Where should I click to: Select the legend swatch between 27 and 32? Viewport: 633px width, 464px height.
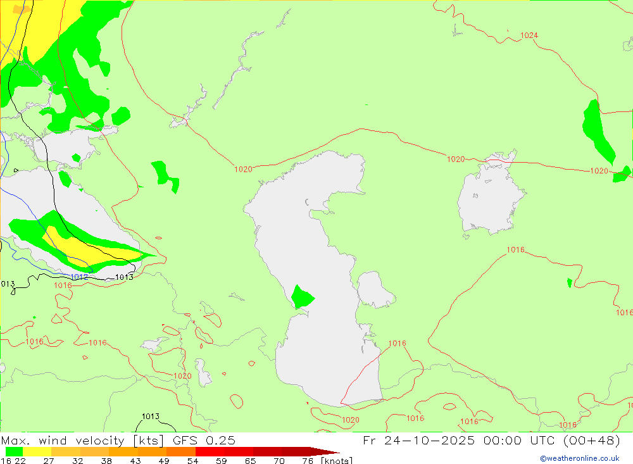(66, 451)
